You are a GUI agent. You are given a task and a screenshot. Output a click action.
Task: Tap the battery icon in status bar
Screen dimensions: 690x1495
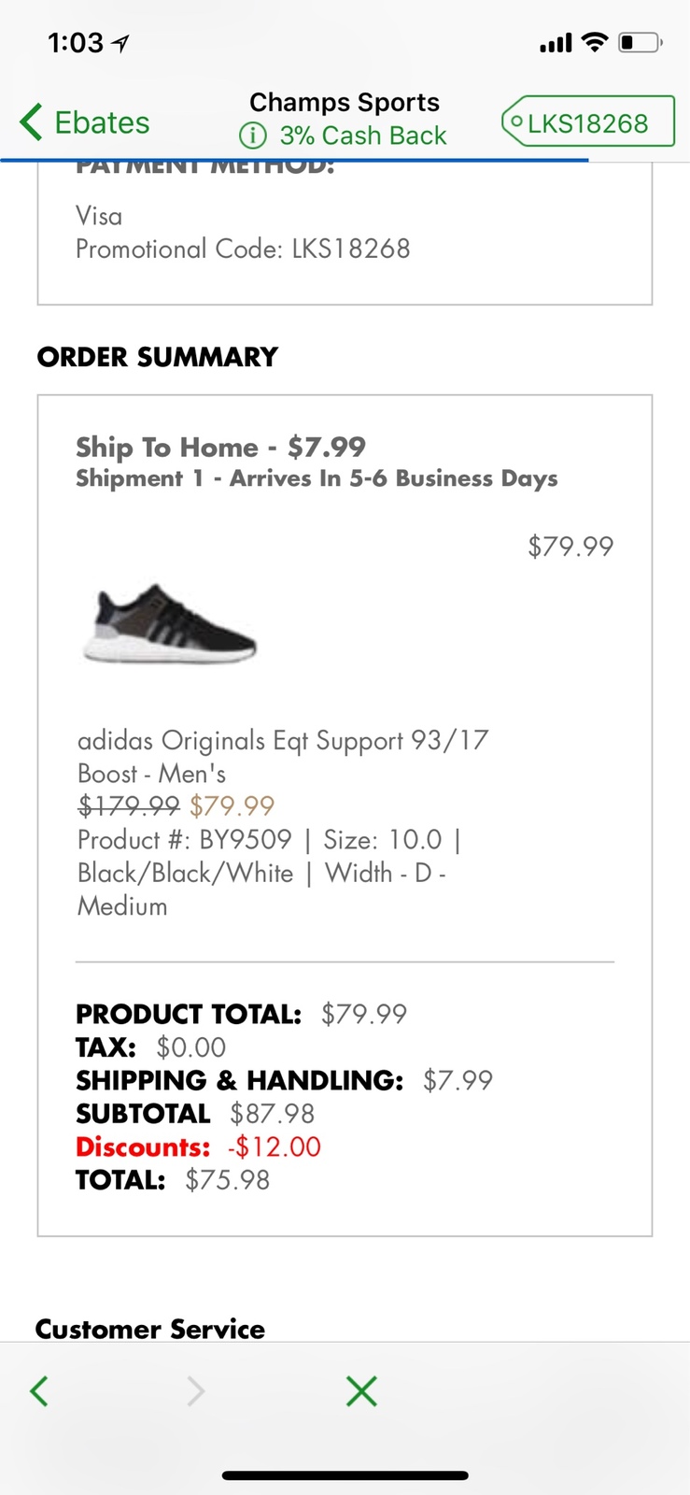641,42
